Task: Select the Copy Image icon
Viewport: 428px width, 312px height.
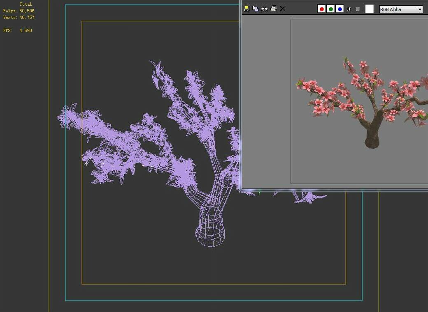Action: coord(255,8)
